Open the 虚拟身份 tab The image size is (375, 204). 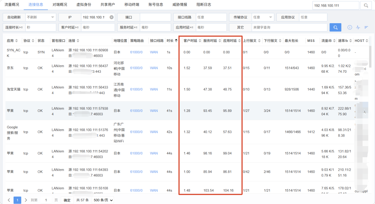(x=84, y=5)
